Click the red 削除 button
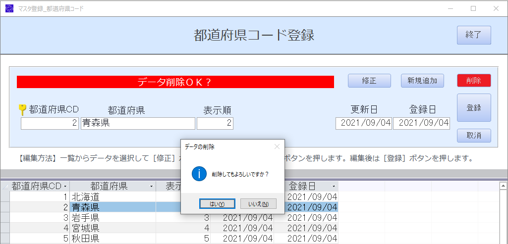Screen dimensions: 508x244 point(474,81)
